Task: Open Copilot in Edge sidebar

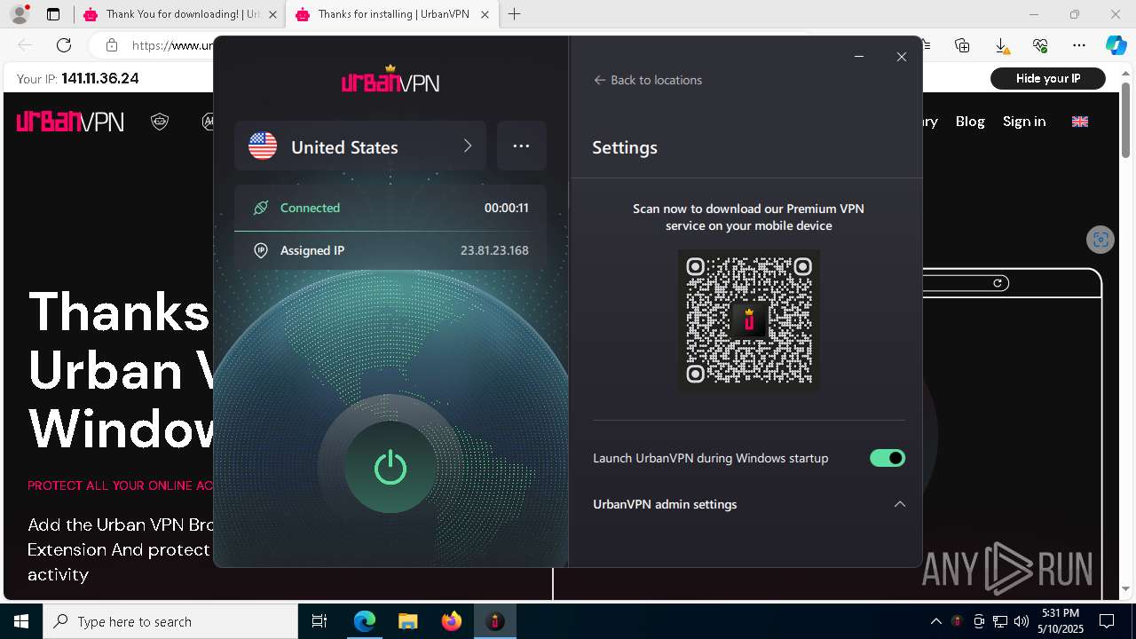Action: click(x=1116, y=45)
